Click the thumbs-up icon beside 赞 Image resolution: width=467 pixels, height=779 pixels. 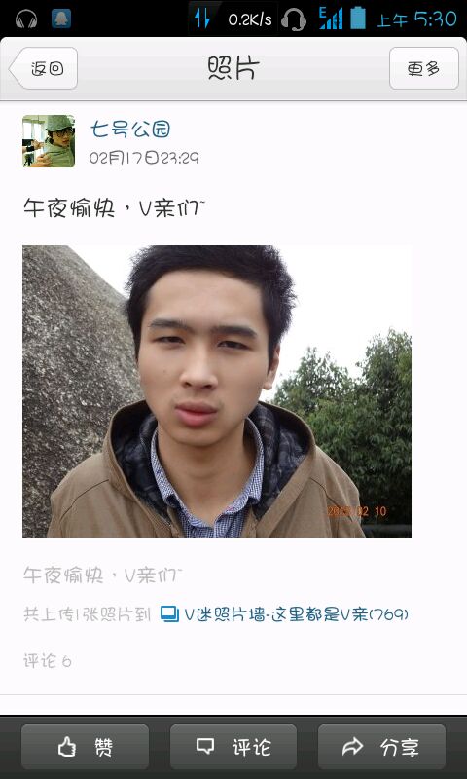67,747
